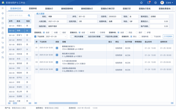Click orders table scrollbar left arrow
176x110 pixels.
35,103
